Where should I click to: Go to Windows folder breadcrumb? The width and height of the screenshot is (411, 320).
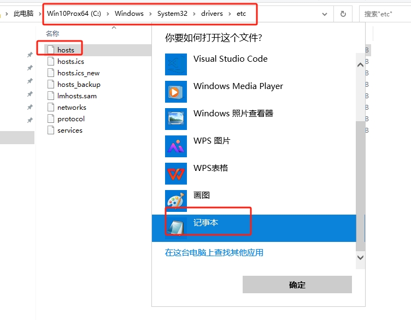click(x=129, y=14)
